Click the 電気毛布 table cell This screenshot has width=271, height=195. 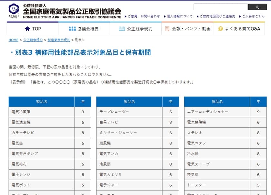coord(42,164)
